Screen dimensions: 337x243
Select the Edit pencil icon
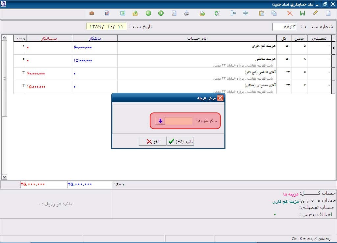pyautogui.click(x=315, y=13)
